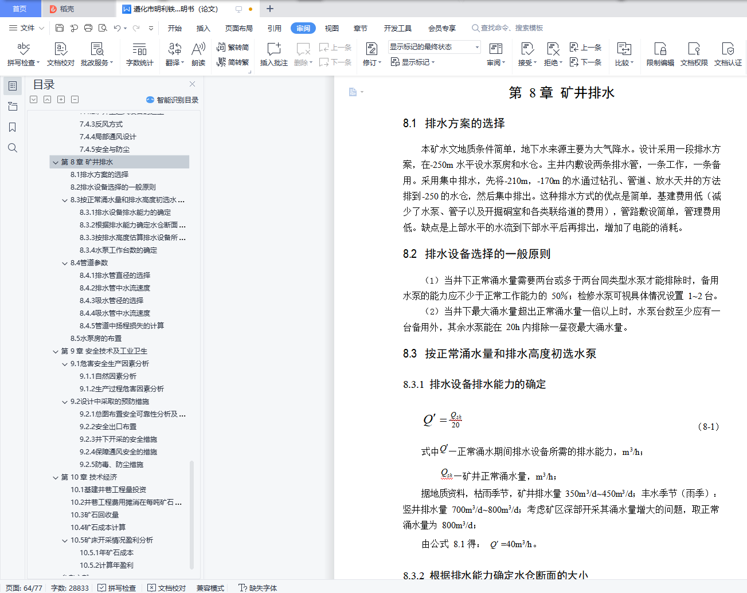
Task: Click the plus box icon under 目录
Action: (x=61, y=100)
